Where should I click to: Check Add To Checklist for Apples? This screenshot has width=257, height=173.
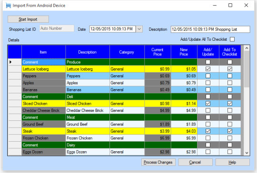[x=230, y=83]
